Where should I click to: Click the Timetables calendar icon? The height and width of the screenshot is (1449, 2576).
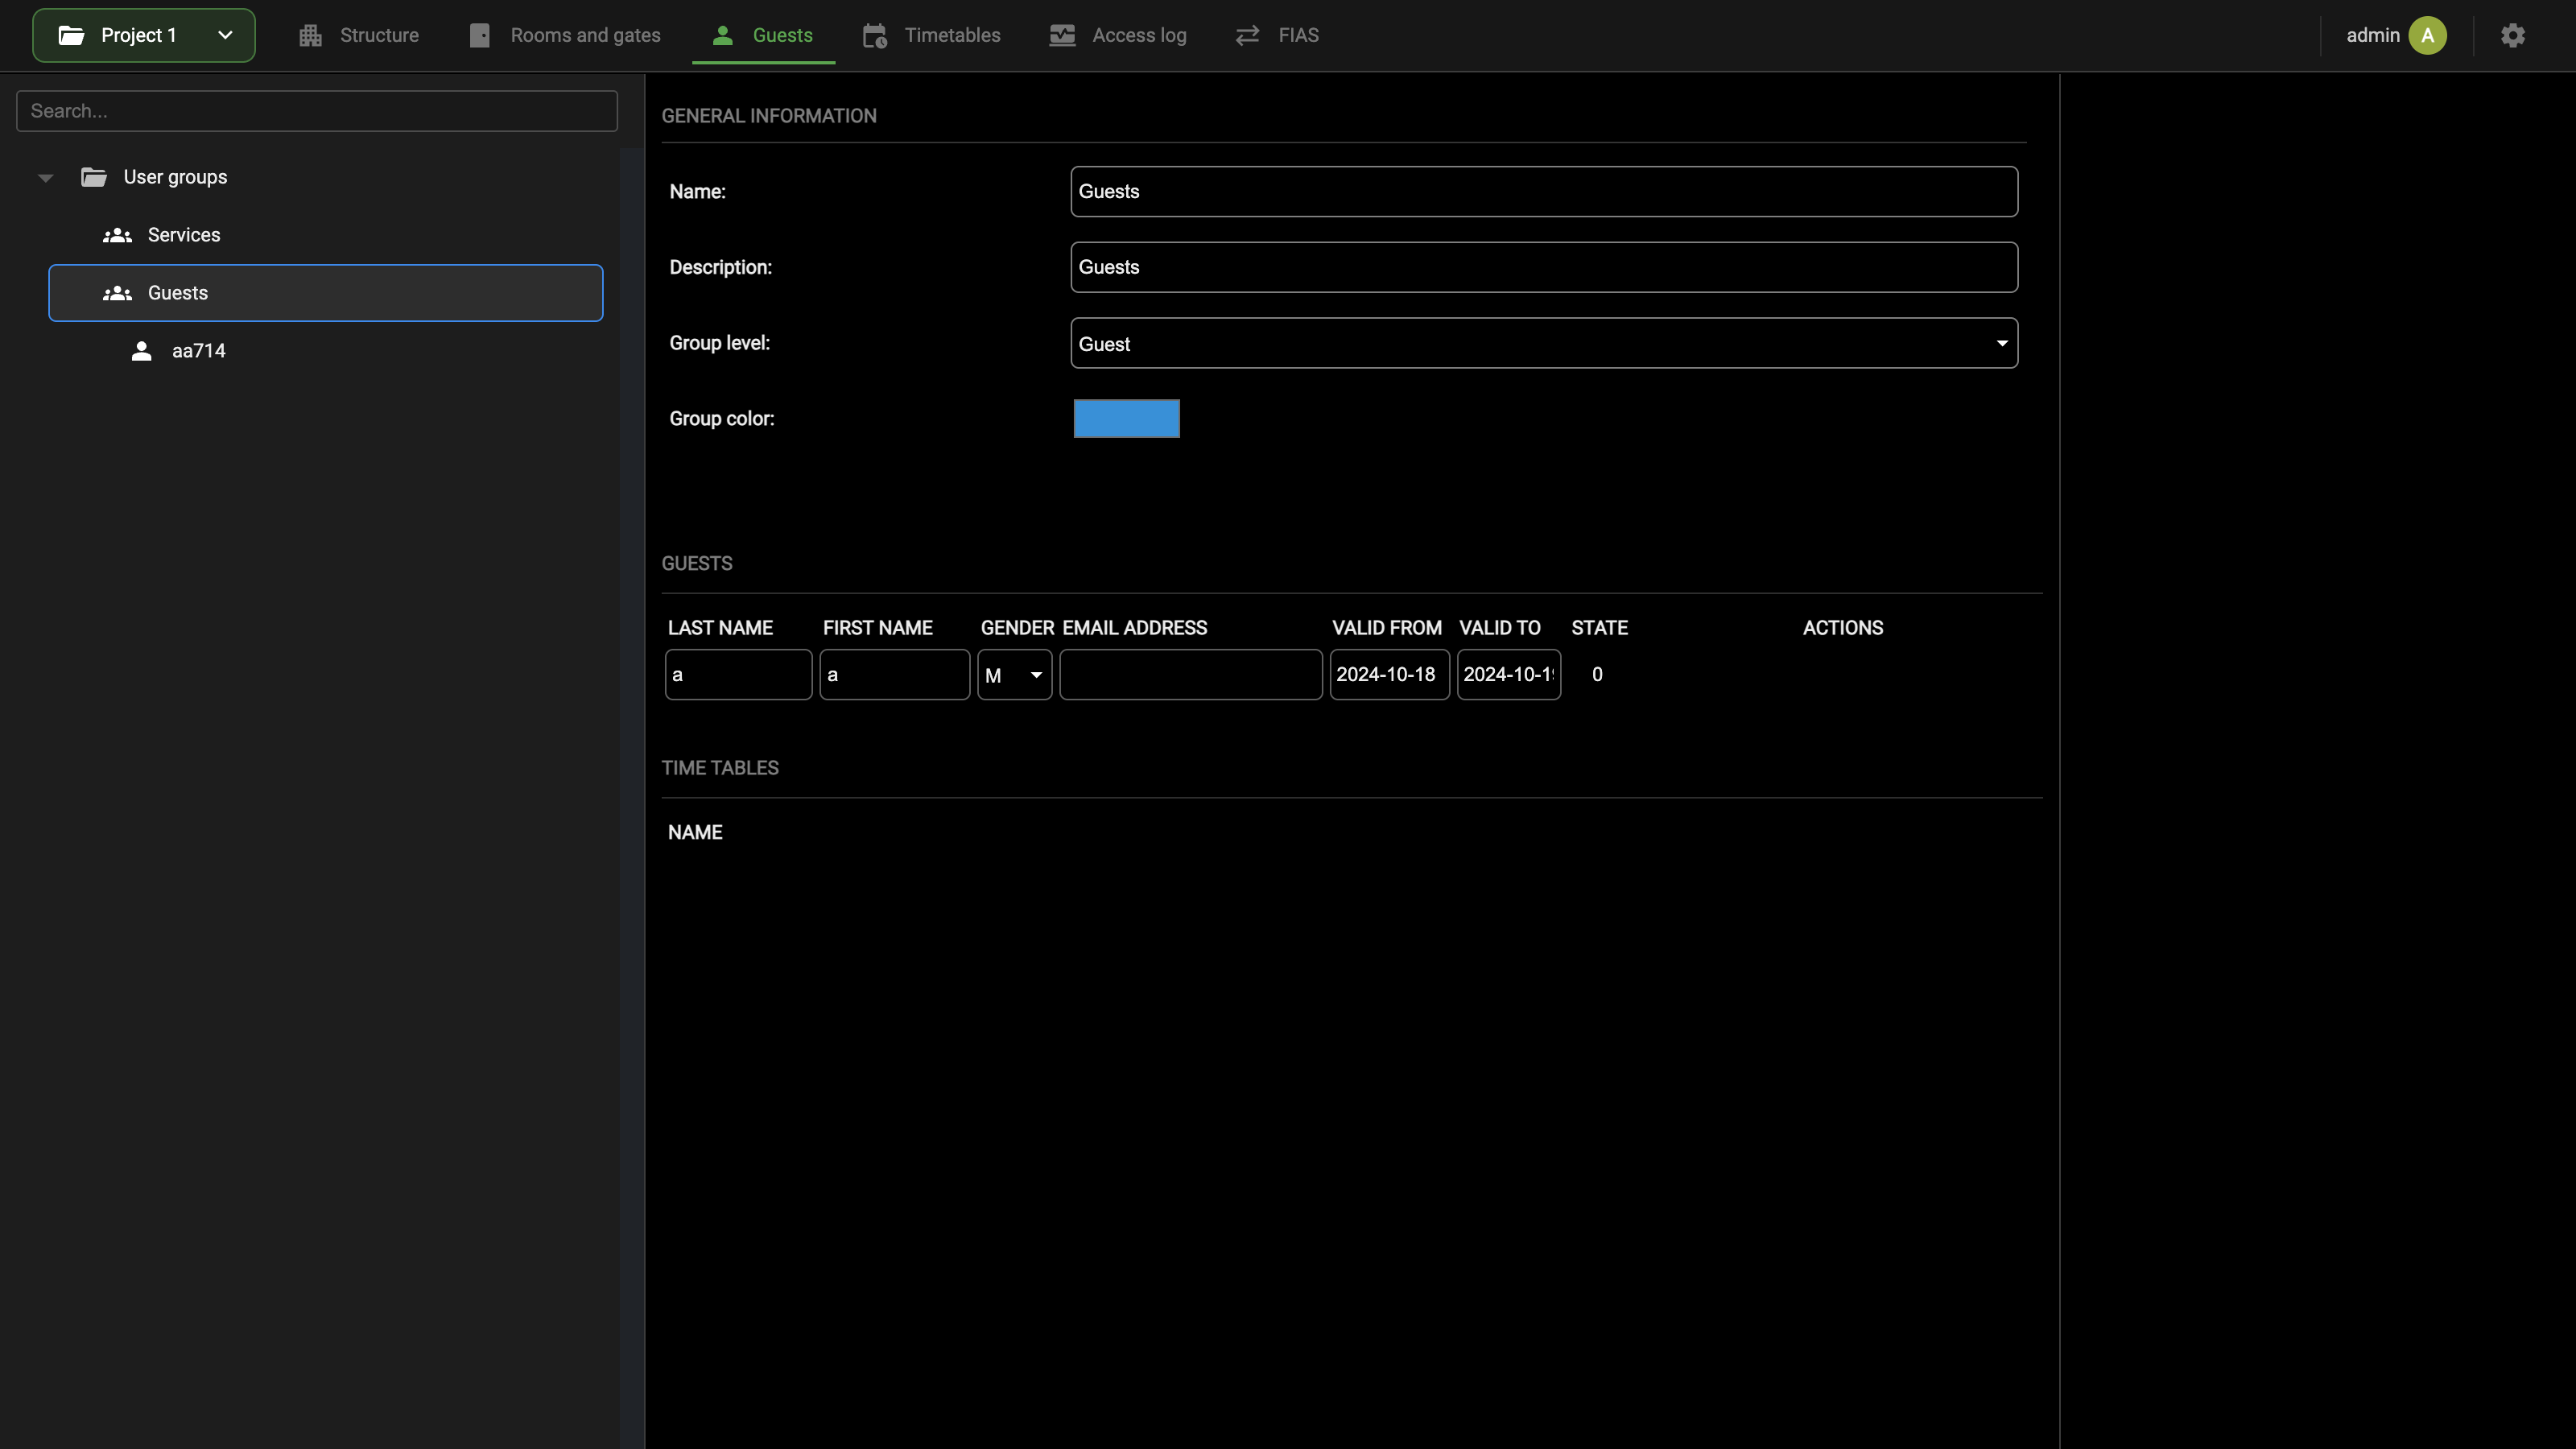875,36
